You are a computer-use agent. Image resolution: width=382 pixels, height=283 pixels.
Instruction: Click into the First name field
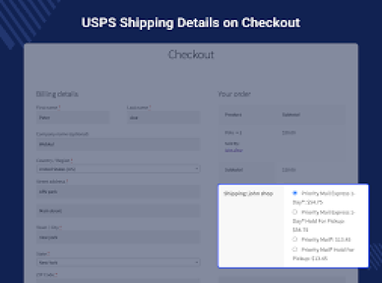[73, 118]
